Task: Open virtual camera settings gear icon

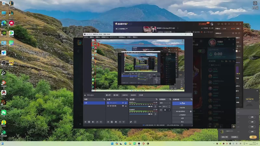Action: (191, 111)
